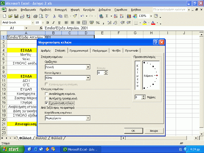Check the Αυτόματη προσαρμογή checkbox
Viewport: 204px width, 153px height.
pos(46,98)
